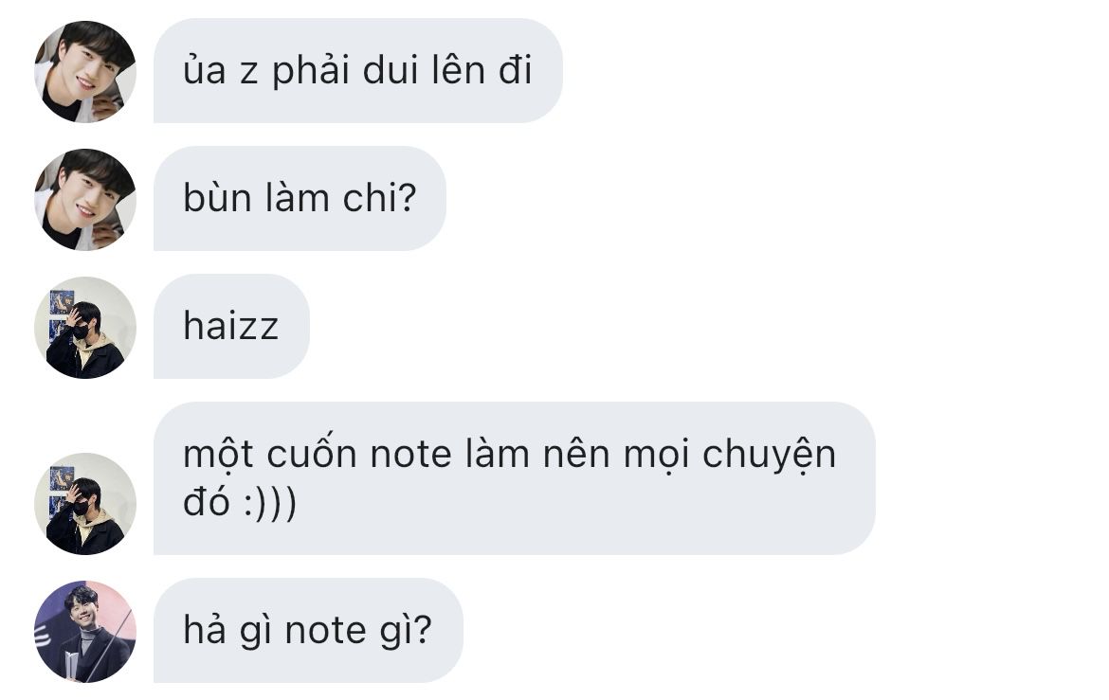This screenshot has height=700, width=1109.
Task: Click the "bùn làm chi?" message bubble
Action: [300, 199]
